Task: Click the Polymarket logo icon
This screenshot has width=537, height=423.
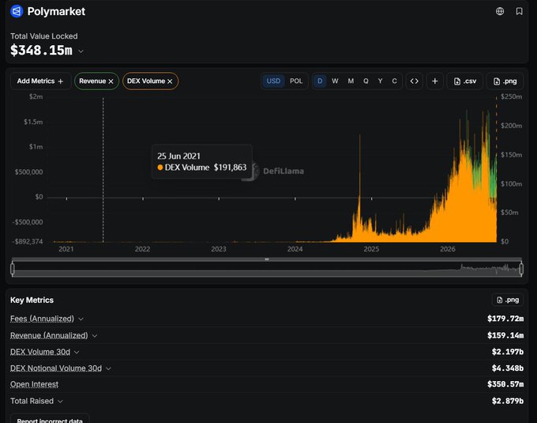Action: point(17,11)
